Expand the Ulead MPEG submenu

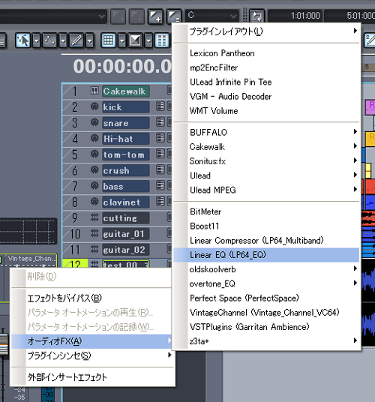point(266,190)
